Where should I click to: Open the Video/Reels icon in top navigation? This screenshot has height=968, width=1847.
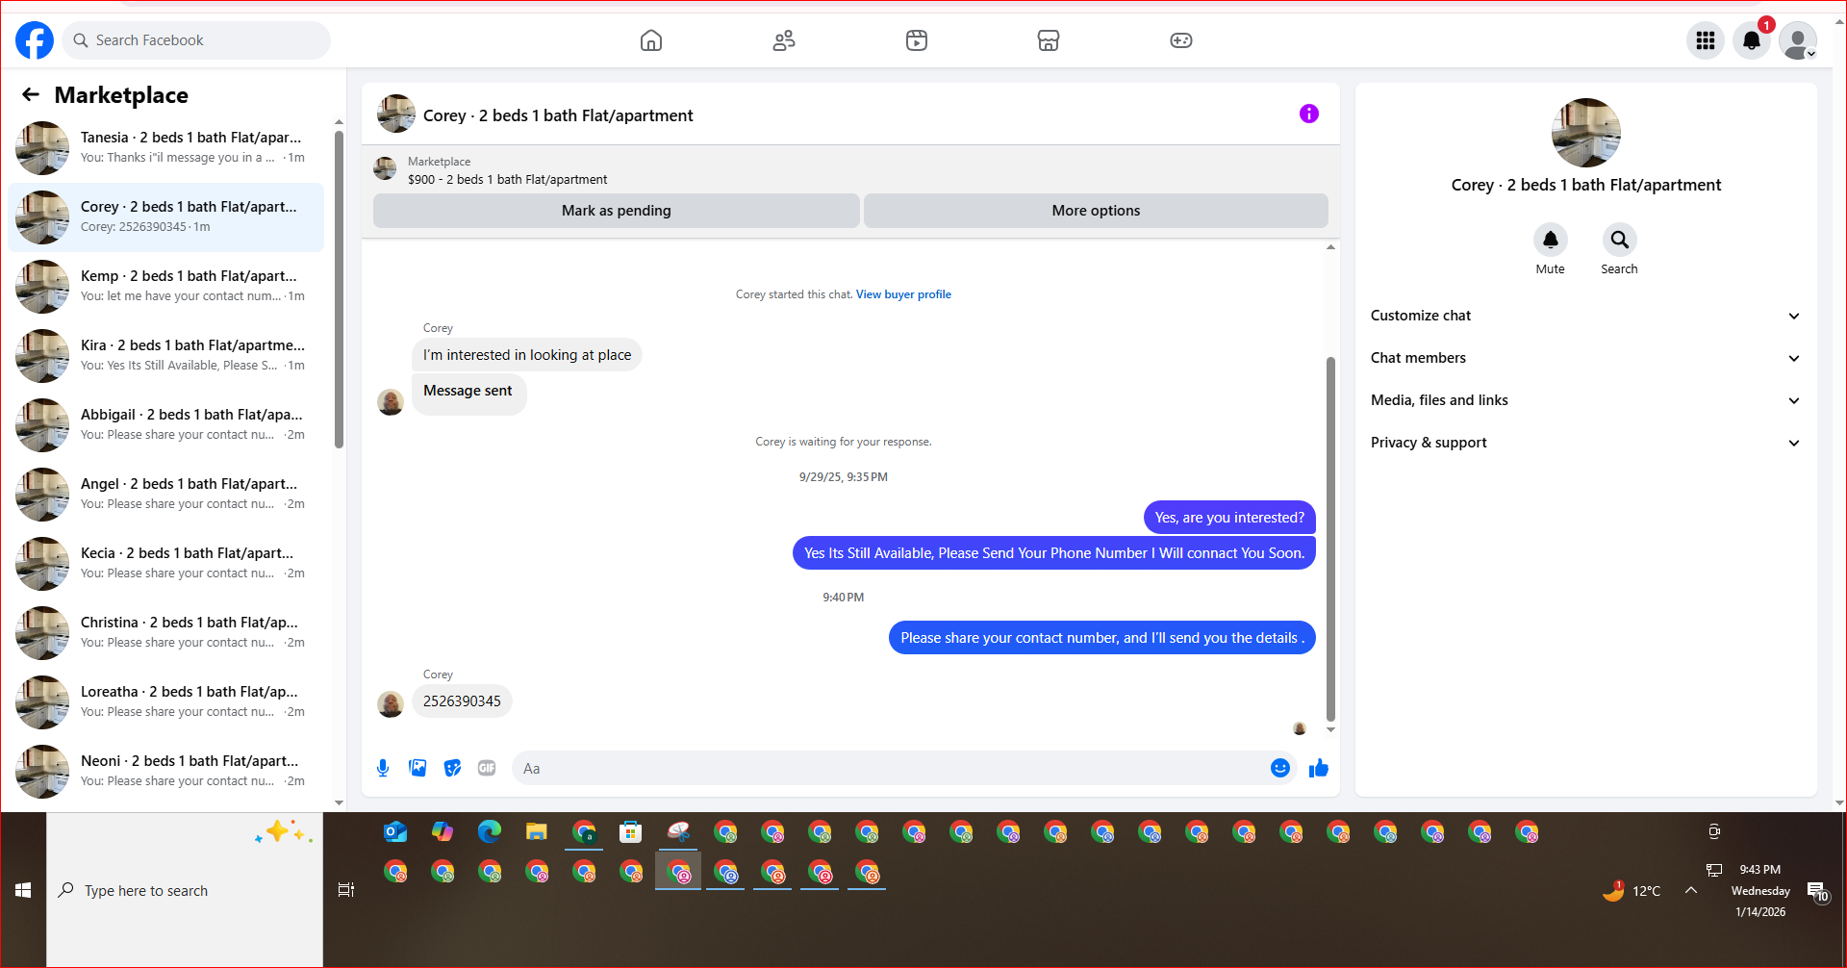(917, 40)
